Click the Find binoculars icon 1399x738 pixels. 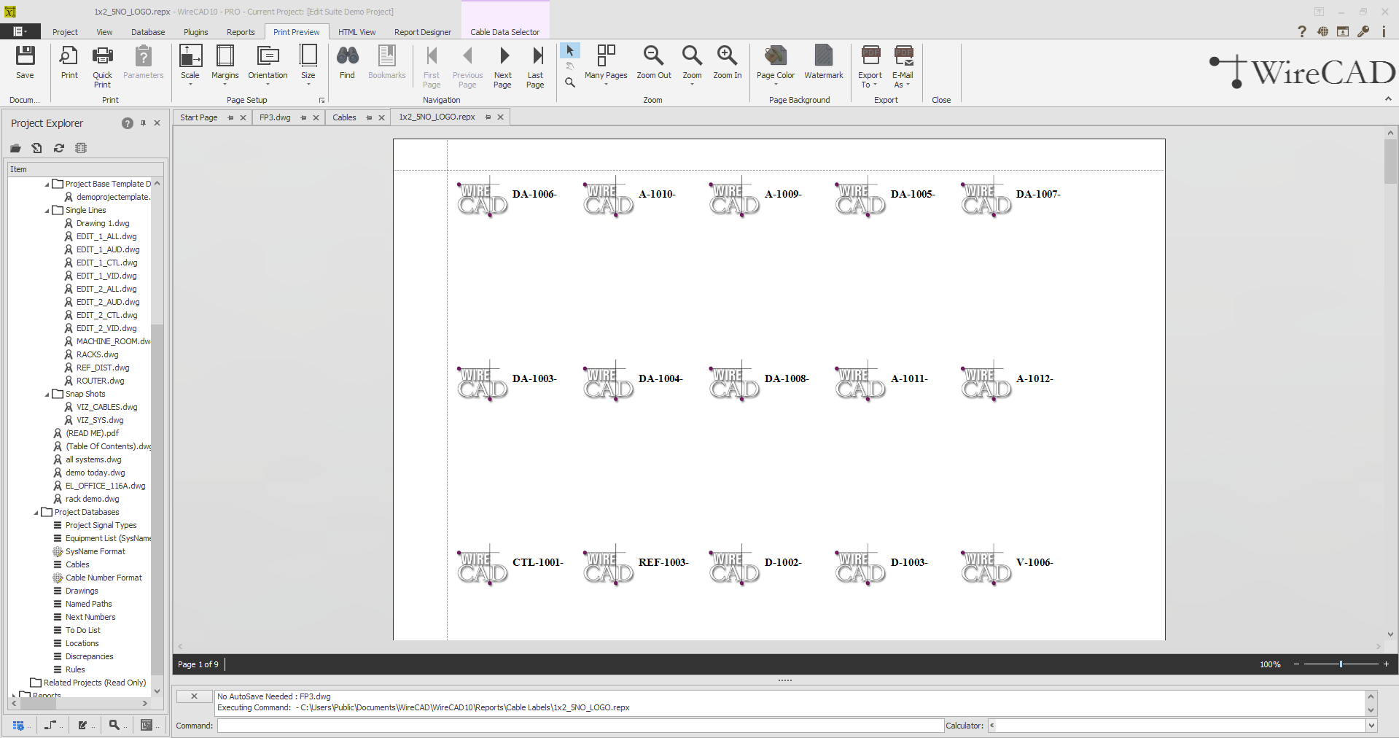(347, 56)
